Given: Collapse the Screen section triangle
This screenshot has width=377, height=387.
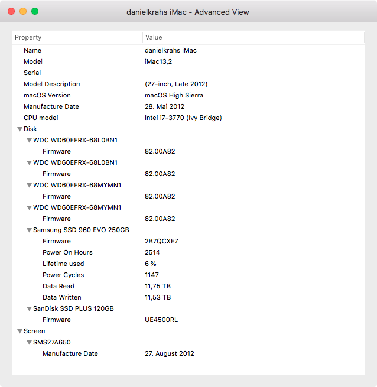Looking at the screenshot, I should pyautogui.click(x=20, y=331).
